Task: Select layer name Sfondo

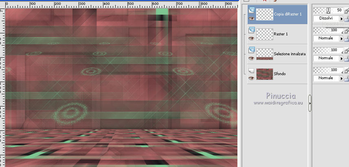Action: pos(280,74)
